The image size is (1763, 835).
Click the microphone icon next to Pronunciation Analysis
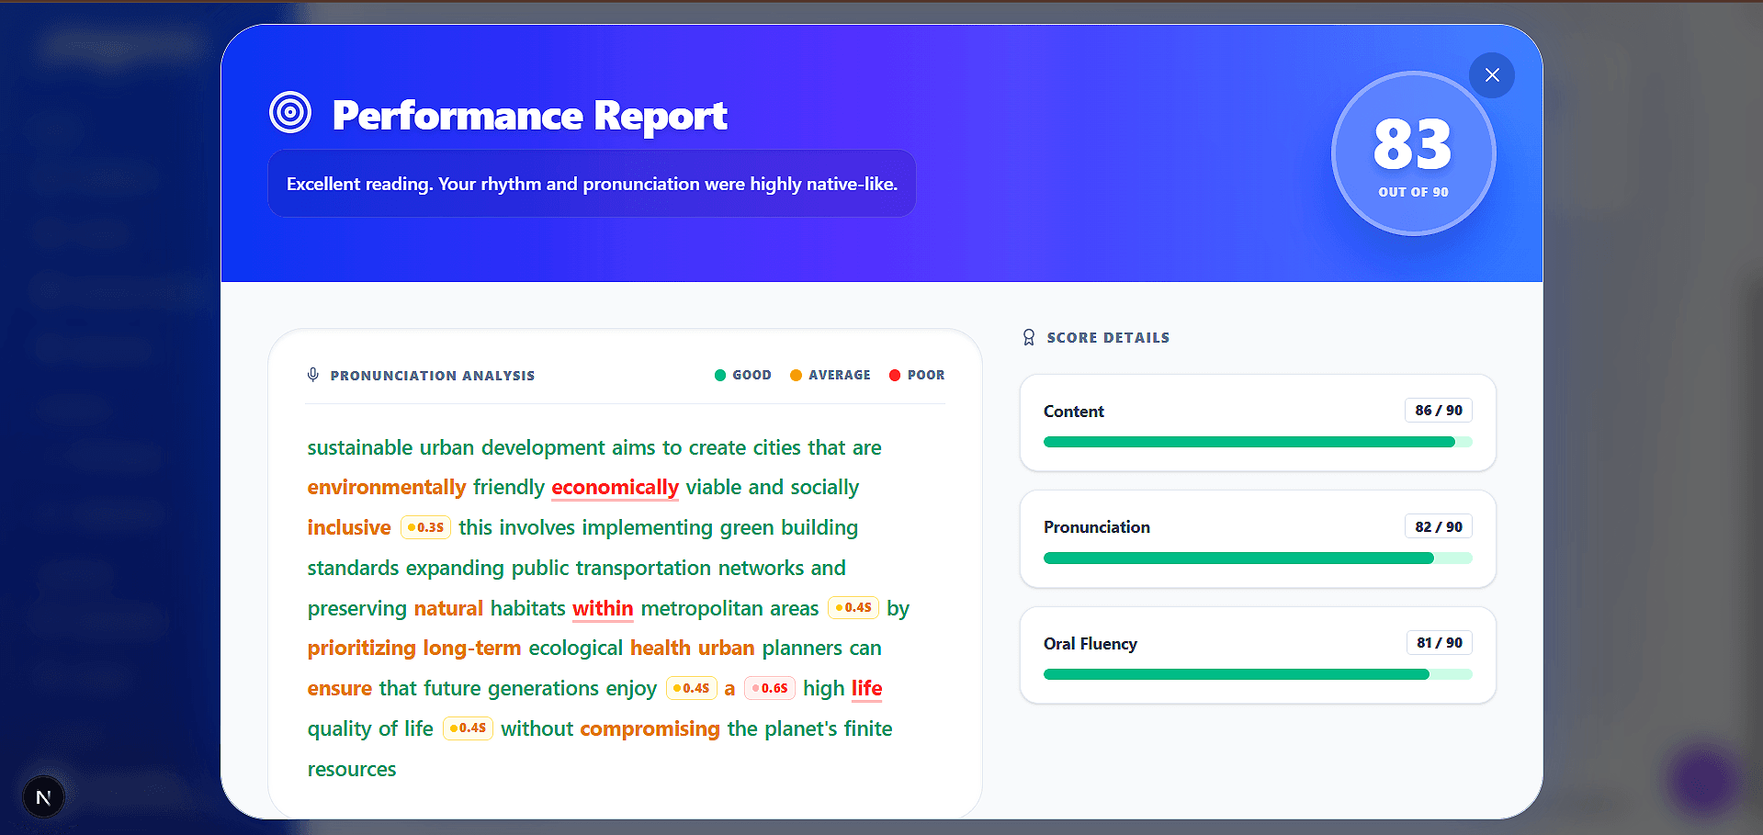313,375
